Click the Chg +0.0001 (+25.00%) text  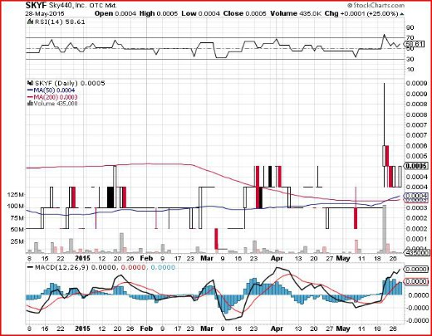point(361,13)
